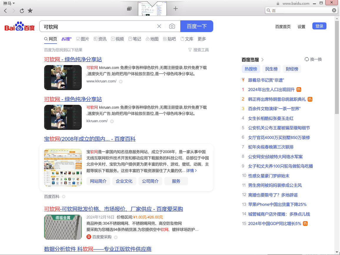Click the 服务 tag button
Image resolution: width=340 pixels, height=255 pixels.
176,181
